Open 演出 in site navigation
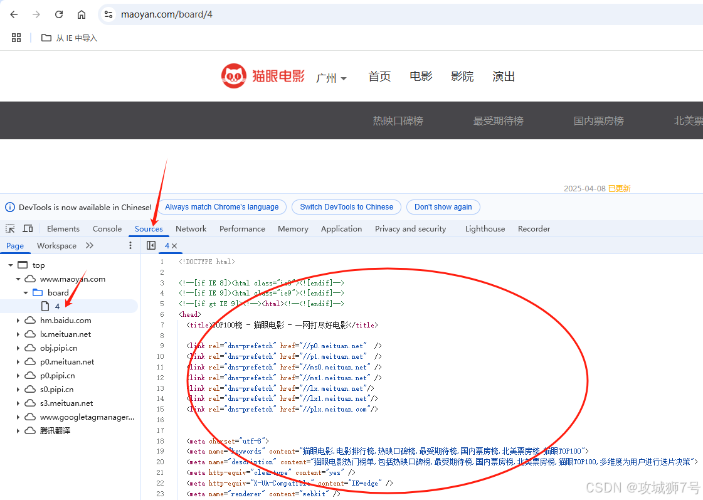The height and width of the screenshot is (500, 703). [503, 77]
